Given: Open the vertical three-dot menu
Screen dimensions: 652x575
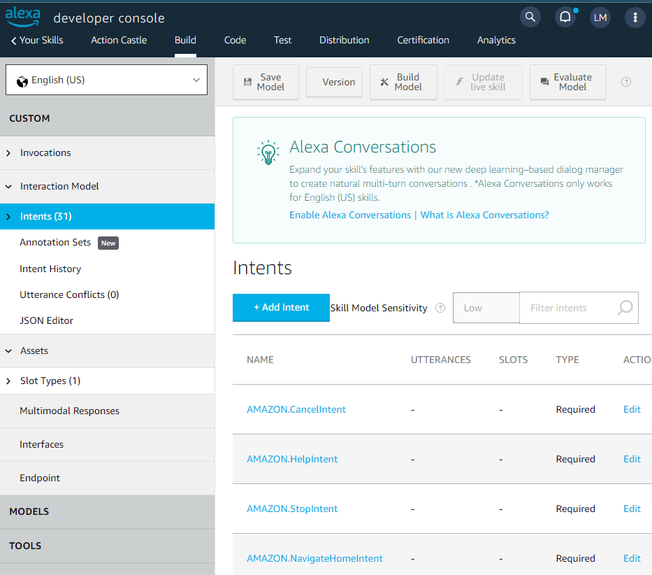Looking at the screenshot, I should click(x=635, y=17).
